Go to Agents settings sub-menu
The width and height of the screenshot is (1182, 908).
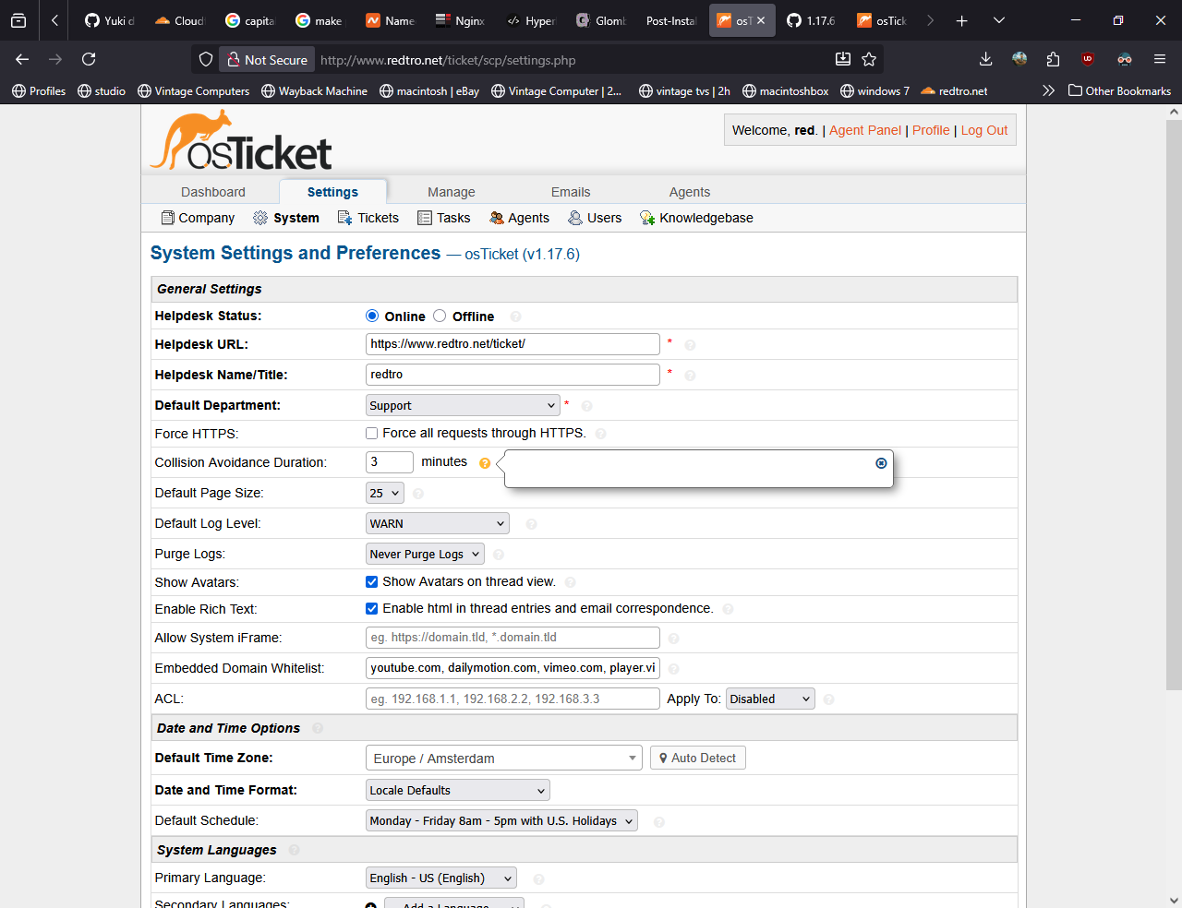pyautogui.click(x=520, y=218)
